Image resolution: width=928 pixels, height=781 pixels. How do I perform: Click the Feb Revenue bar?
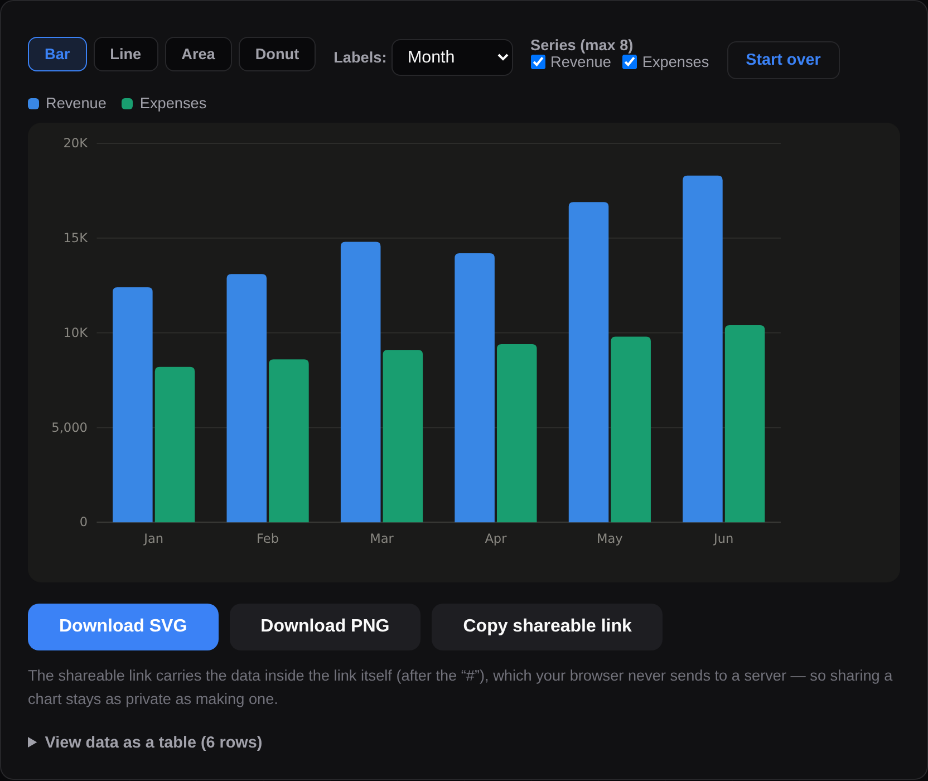pyautogui.click(x=246, y=398)
